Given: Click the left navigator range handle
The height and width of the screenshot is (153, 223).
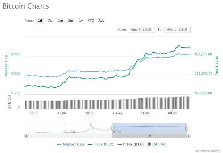Looking at the screenshot, I should 112,128.
